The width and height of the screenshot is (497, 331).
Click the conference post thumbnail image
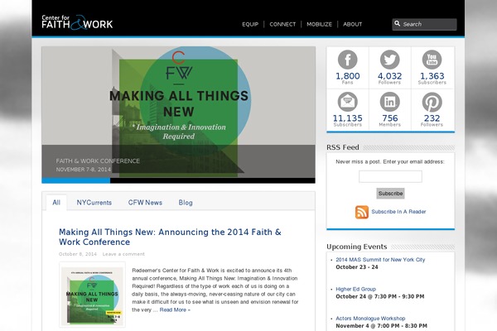92,295
